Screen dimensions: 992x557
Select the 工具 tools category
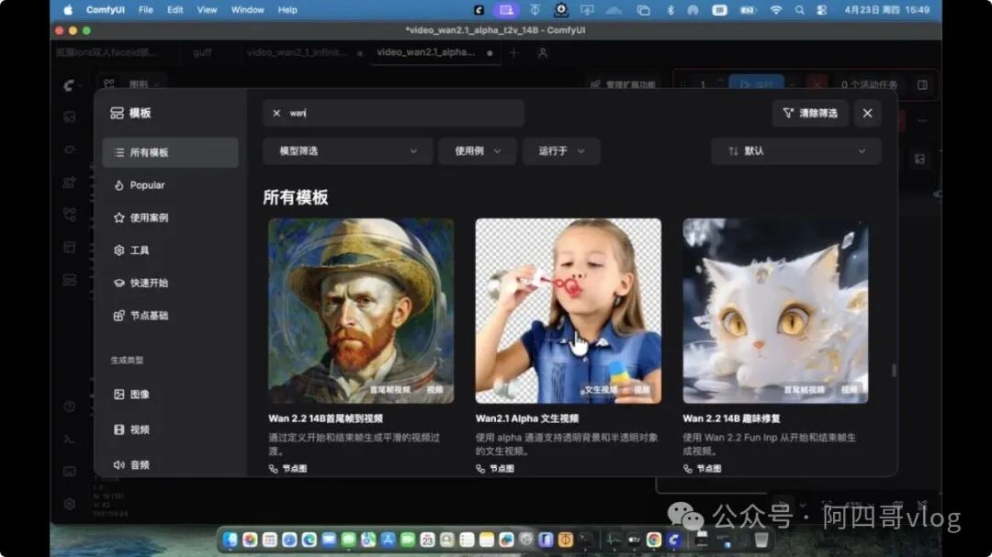(x=170, y=251)
